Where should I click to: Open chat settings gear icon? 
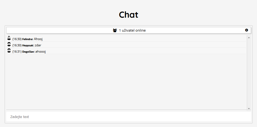pos(246,30)
